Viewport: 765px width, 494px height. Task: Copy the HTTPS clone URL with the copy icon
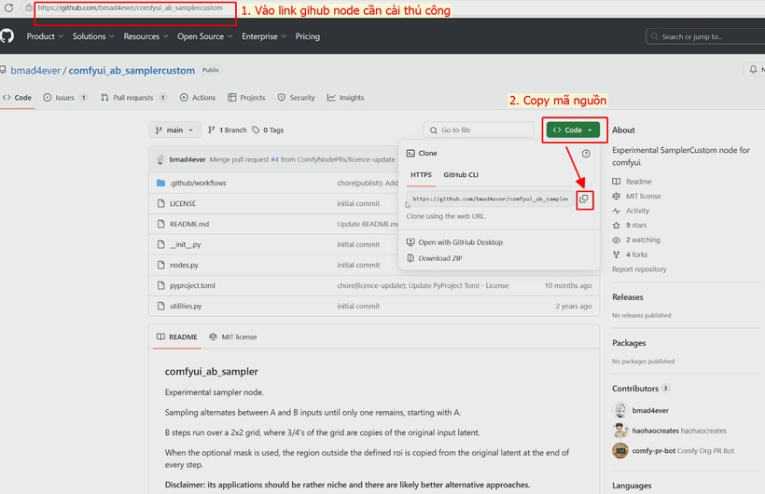click(584, 199)
